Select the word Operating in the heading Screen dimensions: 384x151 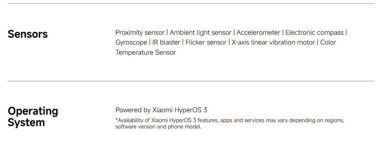(x=33, y=111)
